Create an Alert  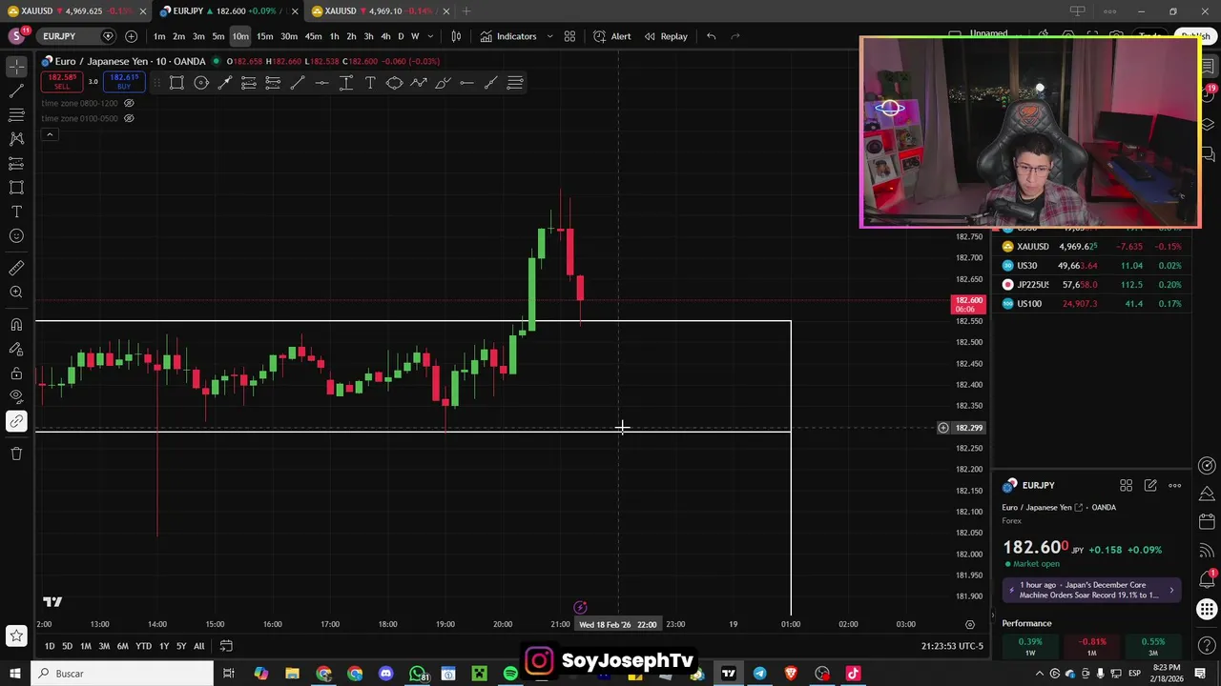coord(611,36)
